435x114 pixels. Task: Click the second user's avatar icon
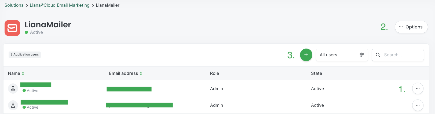point(13,105)
